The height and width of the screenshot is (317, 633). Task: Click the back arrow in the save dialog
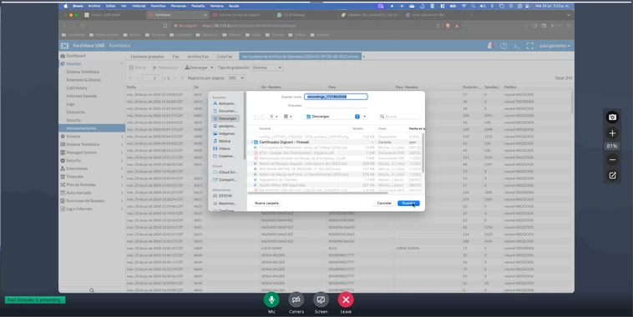coord(256,117)
